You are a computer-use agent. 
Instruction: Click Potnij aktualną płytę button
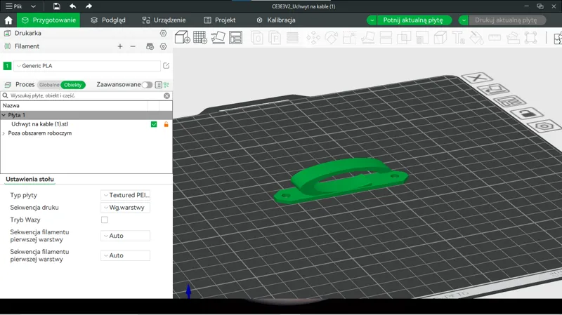click(413, 20)
